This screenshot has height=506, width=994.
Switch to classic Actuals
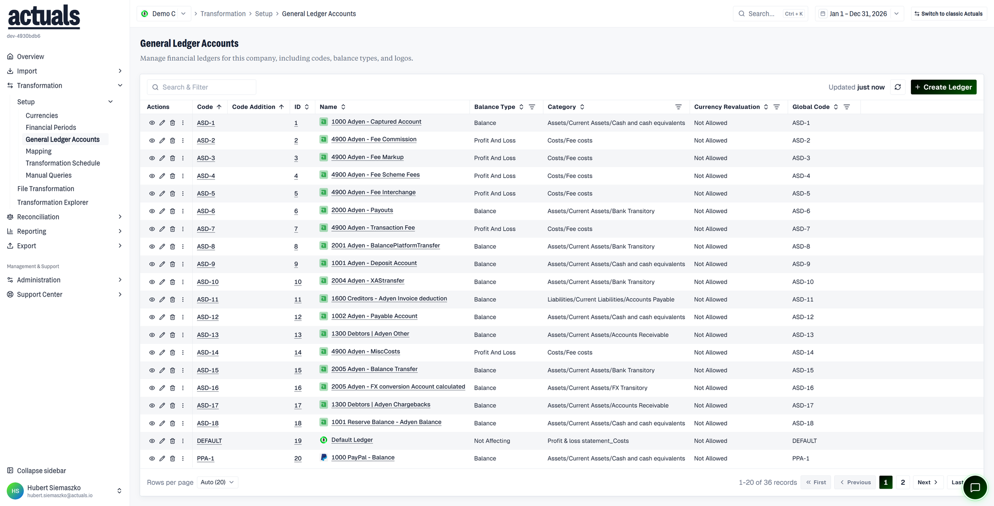pyautogui.click(x=948, y=14)
